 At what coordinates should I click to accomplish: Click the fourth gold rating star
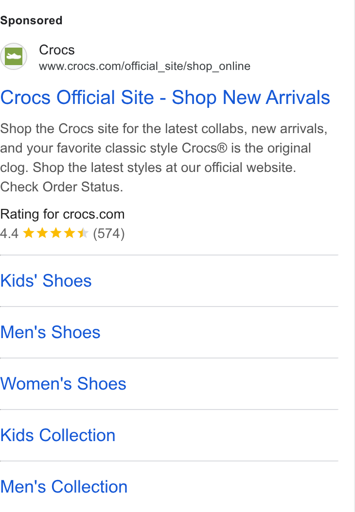pos(70,233)
